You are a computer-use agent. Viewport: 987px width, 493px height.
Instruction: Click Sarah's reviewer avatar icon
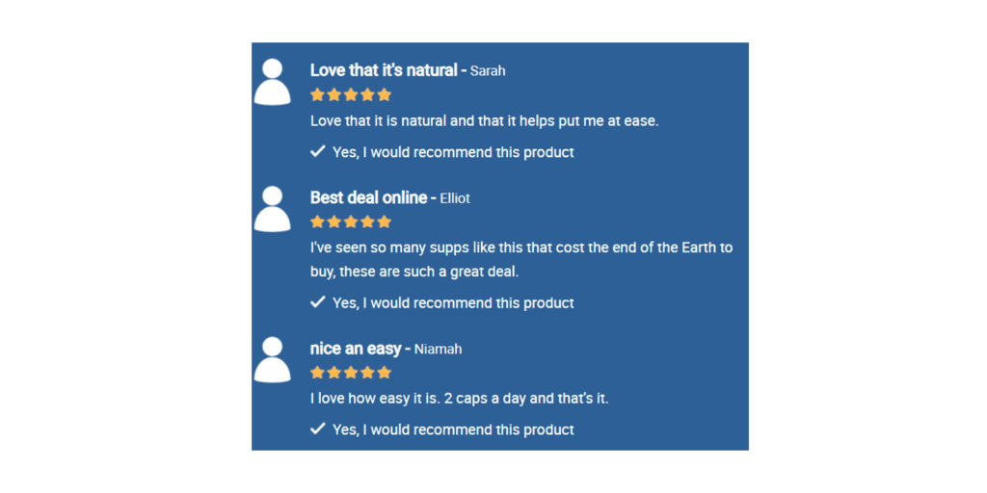pos(272,81)
